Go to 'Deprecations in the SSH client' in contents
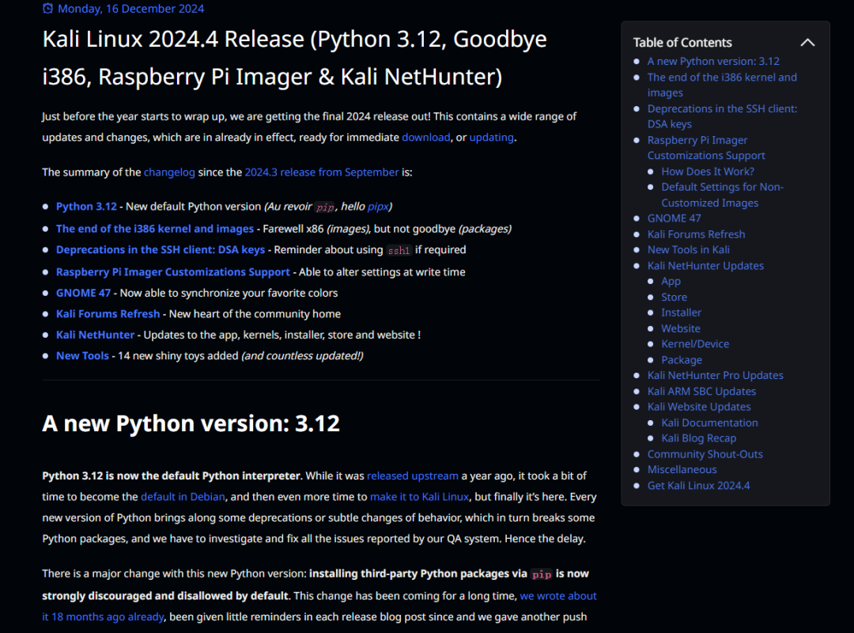This screenshot has width=854, height=633. coord(722,116)
